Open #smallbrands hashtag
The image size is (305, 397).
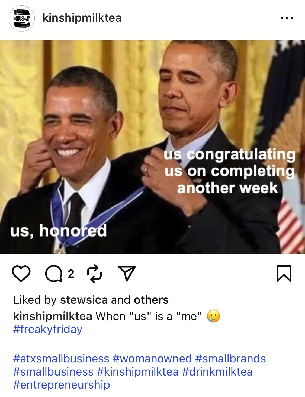pyautogui.click(x=230, y=359)
